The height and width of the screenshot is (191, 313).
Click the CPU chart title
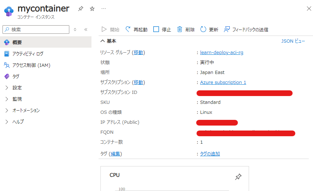pyautogui.click(x=115, y=175)
